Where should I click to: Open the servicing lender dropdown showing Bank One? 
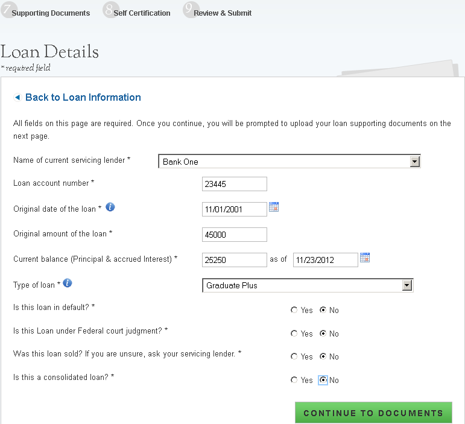point(289,161)
